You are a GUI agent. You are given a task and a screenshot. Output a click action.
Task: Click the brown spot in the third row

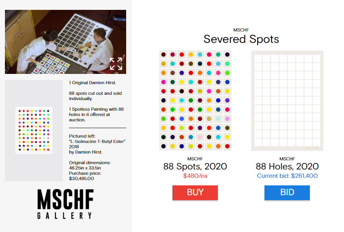tap(173, 73)
